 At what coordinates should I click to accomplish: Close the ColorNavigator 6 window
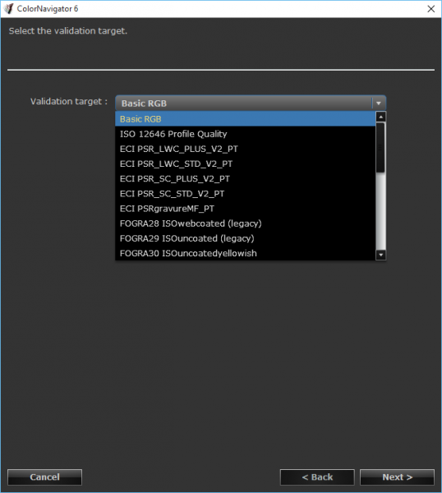tap(431, 9)
